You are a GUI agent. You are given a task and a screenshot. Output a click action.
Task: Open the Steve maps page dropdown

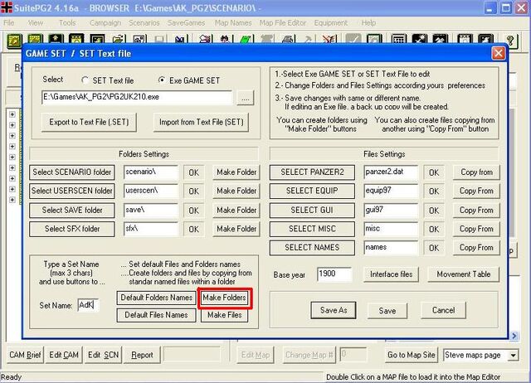click(514, 356)
